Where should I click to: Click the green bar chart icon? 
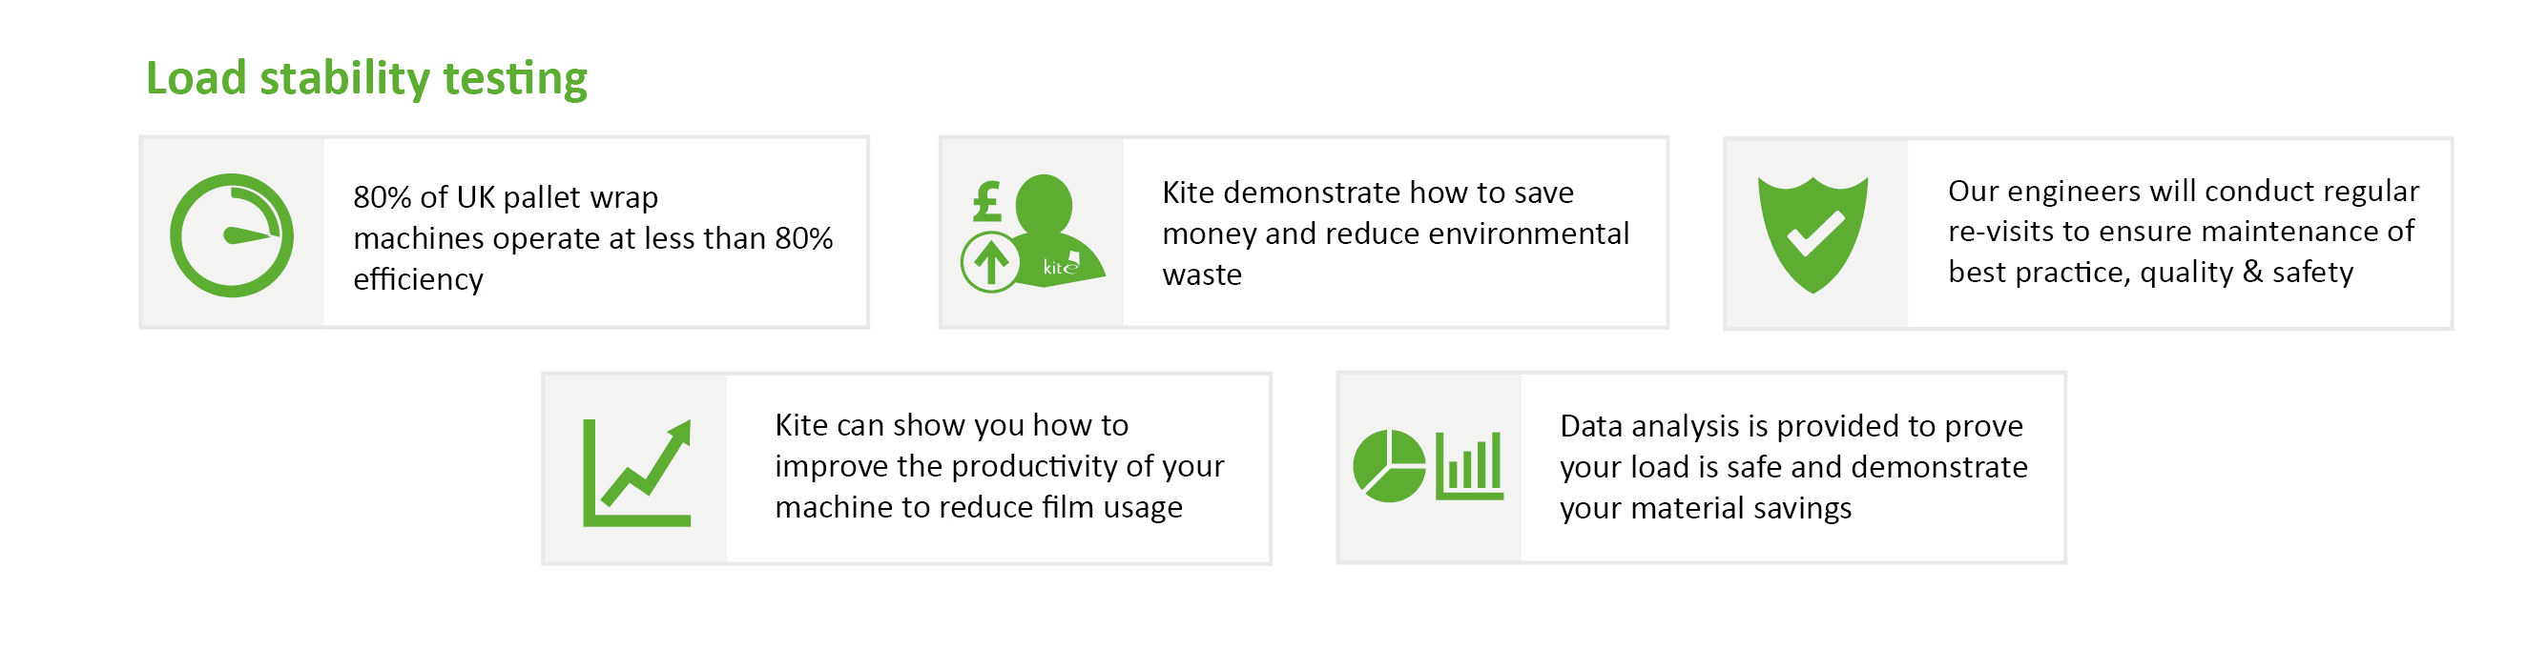[x=1468, y=466]
